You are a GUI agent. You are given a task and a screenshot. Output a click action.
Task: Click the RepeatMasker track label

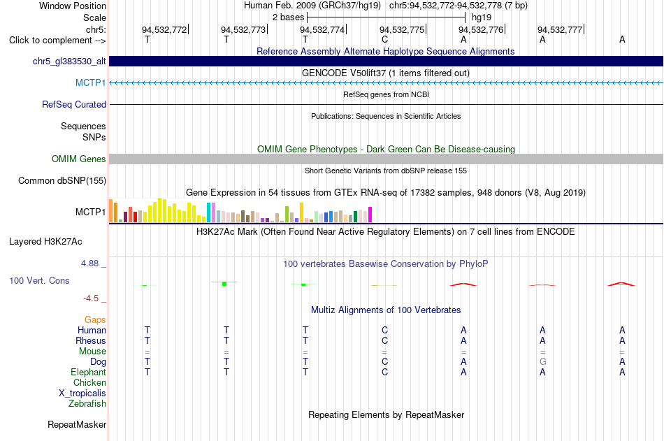tap(77, 424)
